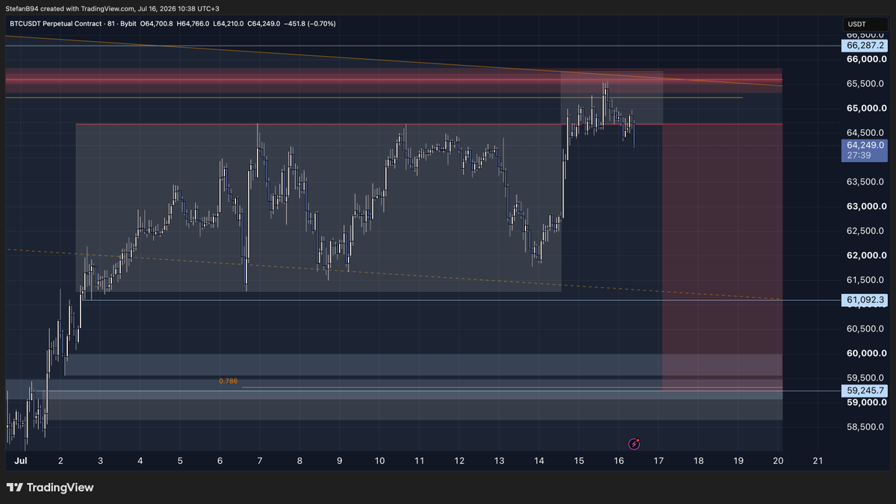896x504 pixels.
Task: Click the 63,000.0 price axis tick
Action: tap(867, 206)
